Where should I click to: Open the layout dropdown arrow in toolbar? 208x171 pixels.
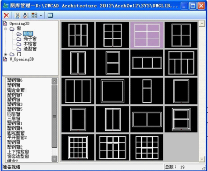[41, 15]
